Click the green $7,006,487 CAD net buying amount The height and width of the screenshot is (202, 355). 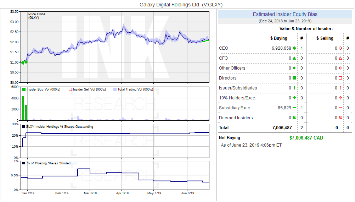tap(306, 138)
